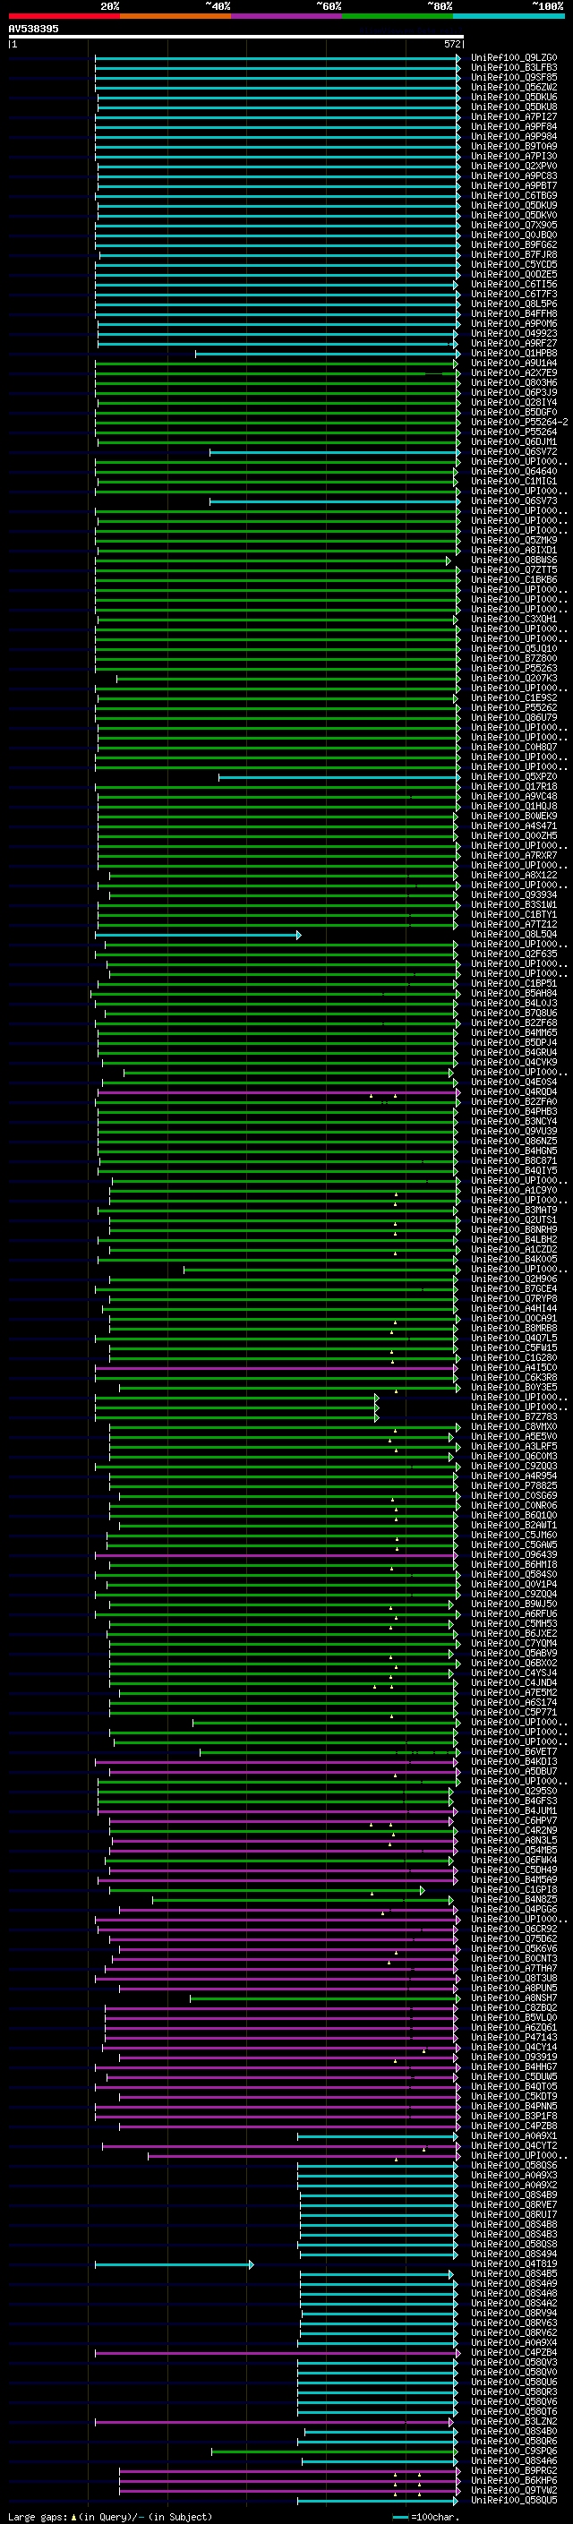Image resolution: width=573 pixels, height=2524 pixels.
Task: Select hit UniRef100_C6TBG9
Action: [x=513, y=196]
